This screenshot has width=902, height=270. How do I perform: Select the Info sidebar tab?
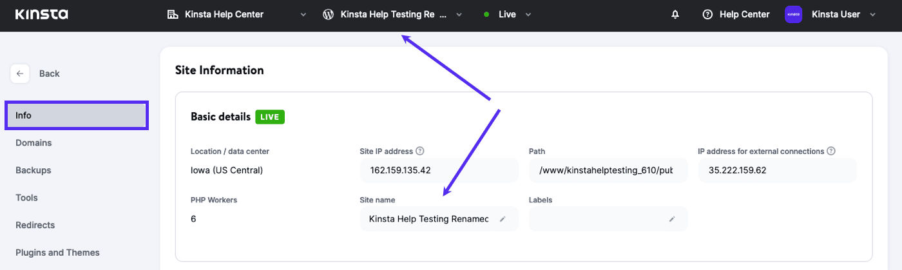[77, 115]
